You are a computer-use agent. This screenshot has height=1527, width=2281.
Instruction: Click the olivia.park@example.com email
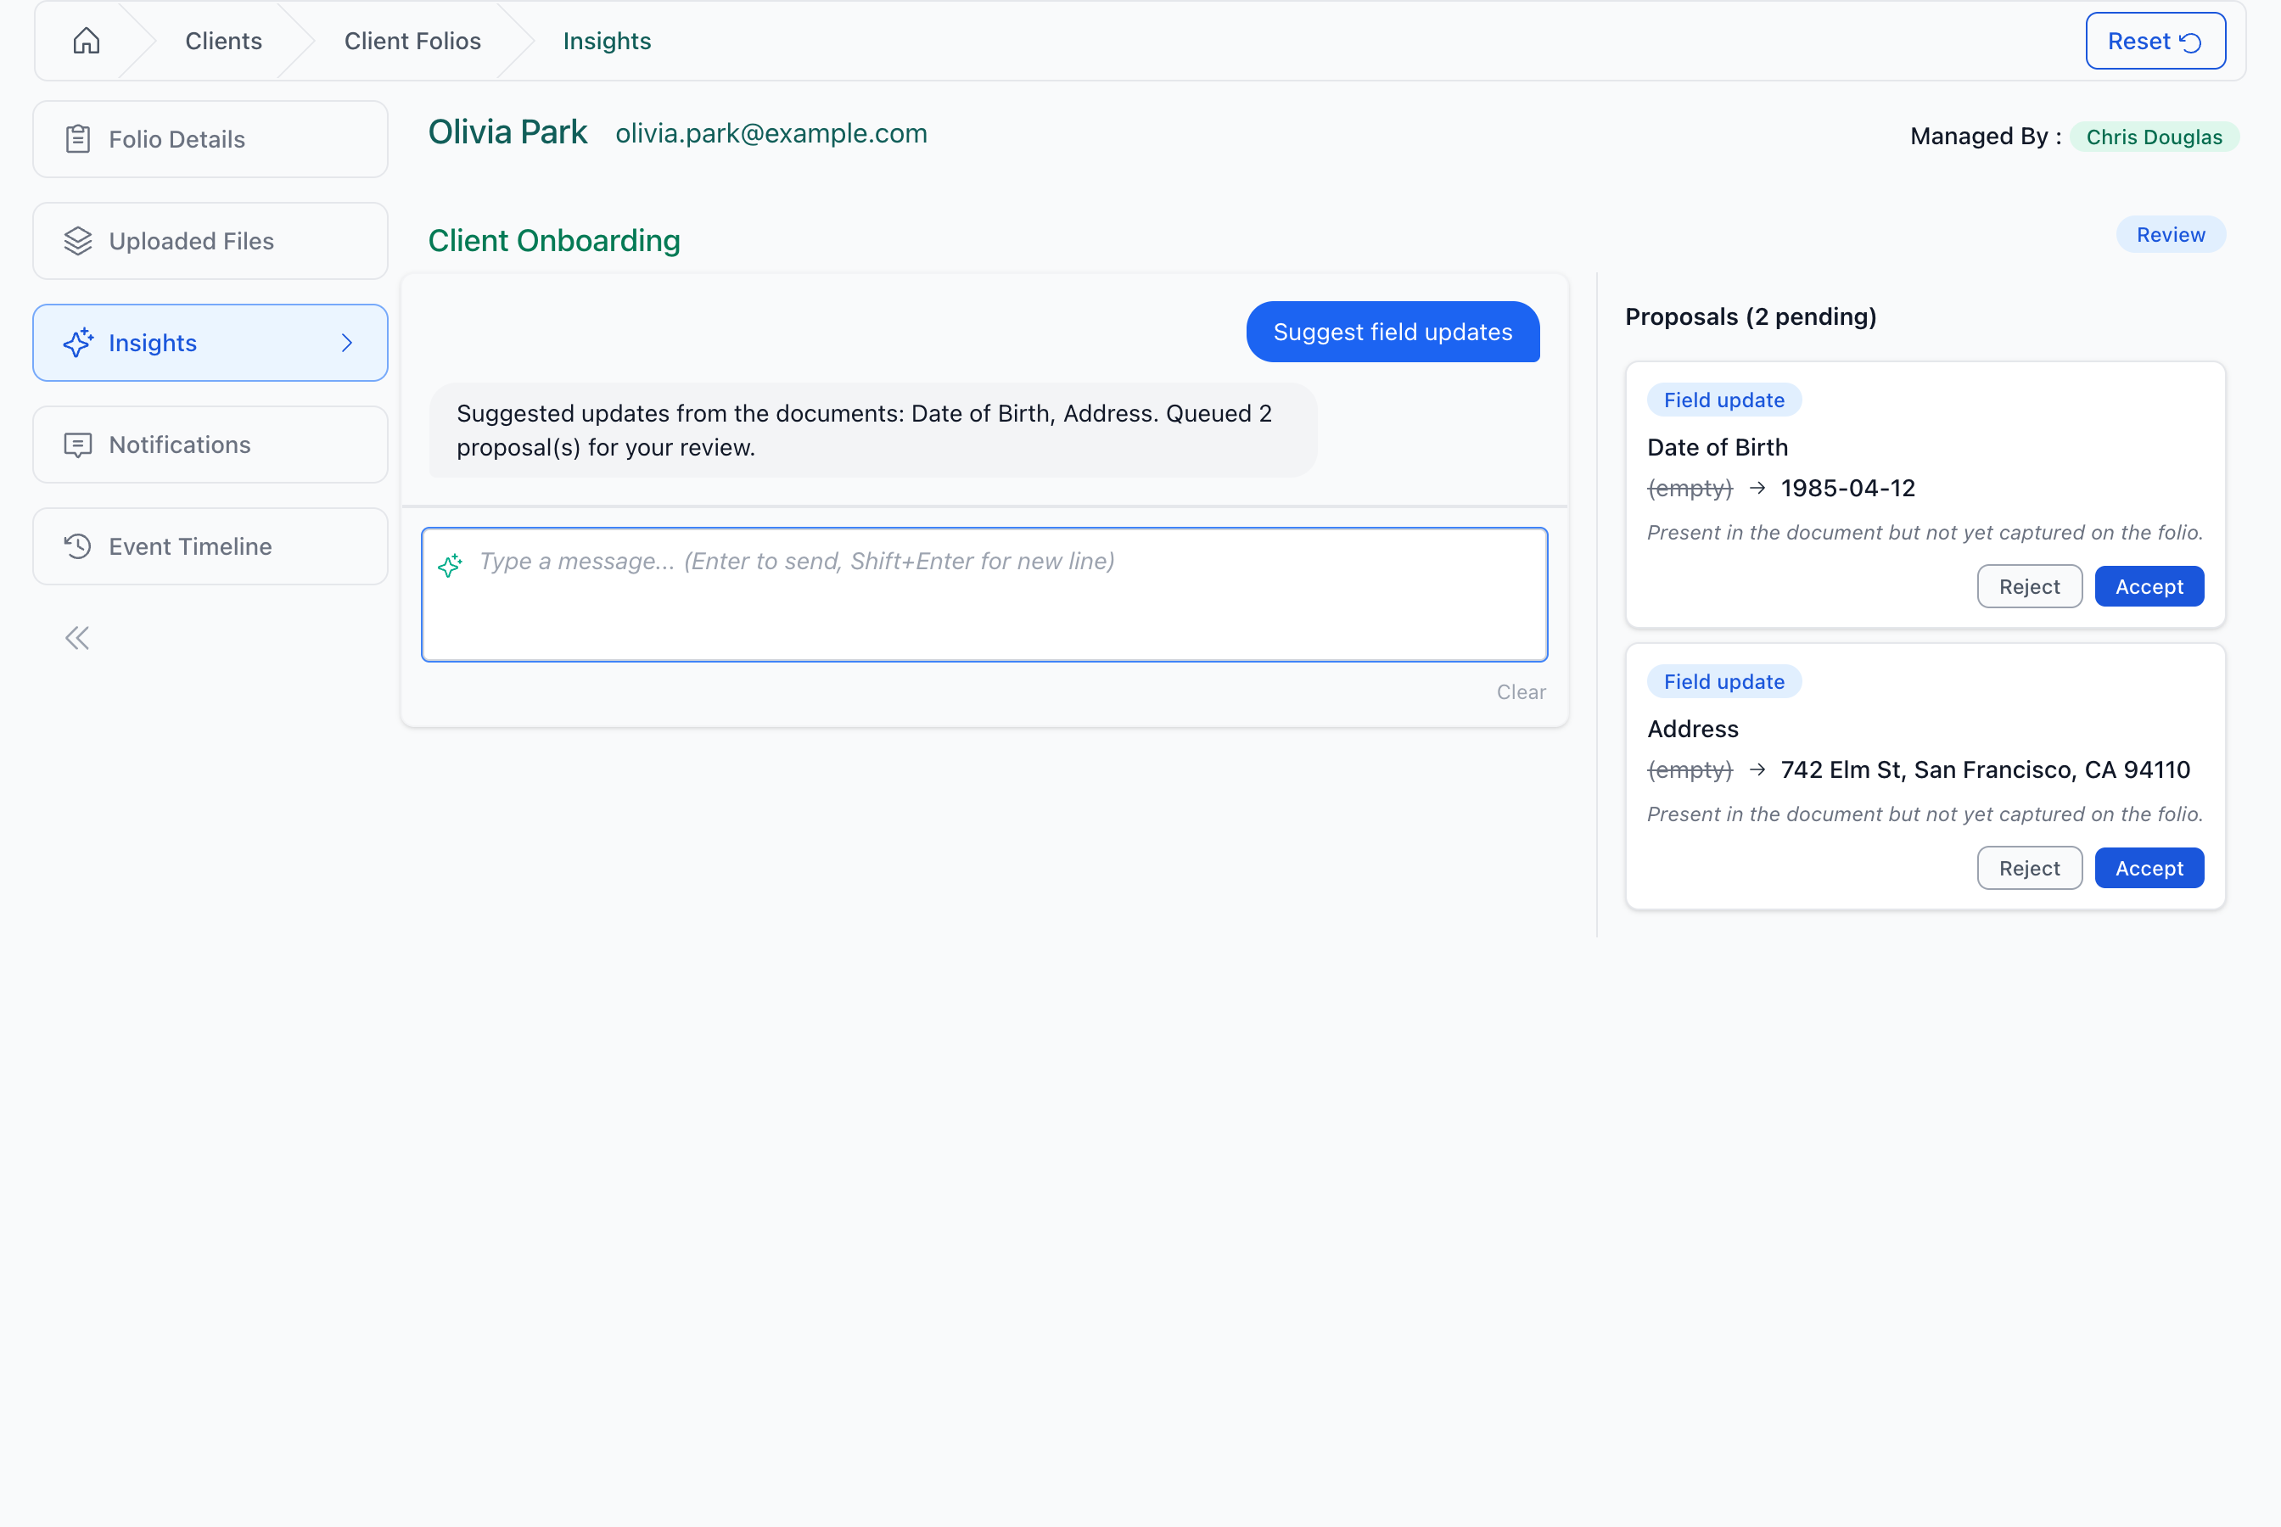(x=771, y=133)
